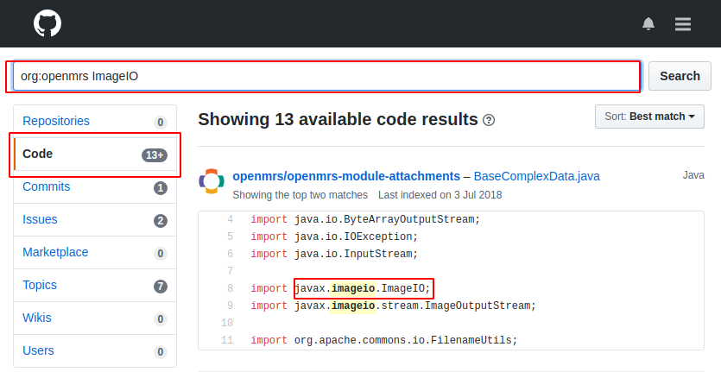Open the notifications bell
Viewport: 721px width, 372px height.
pos(648,23)
